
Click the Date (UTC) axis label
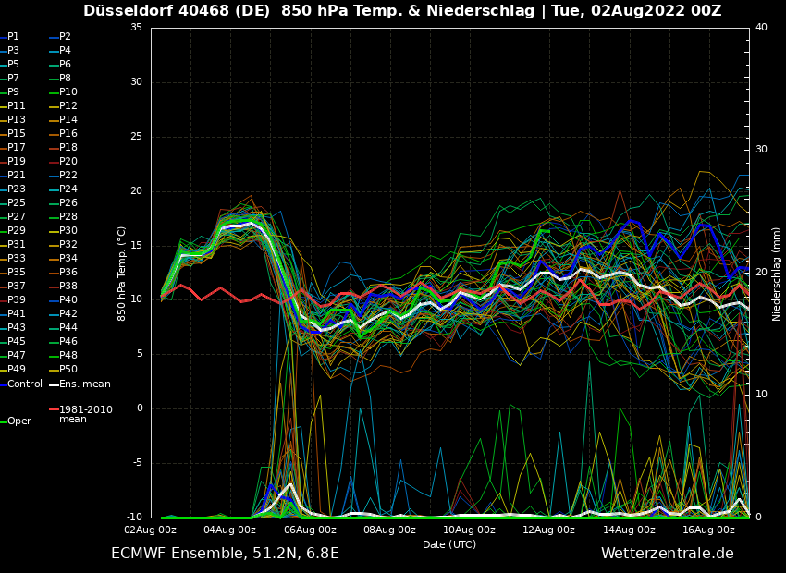click(449, 544)
